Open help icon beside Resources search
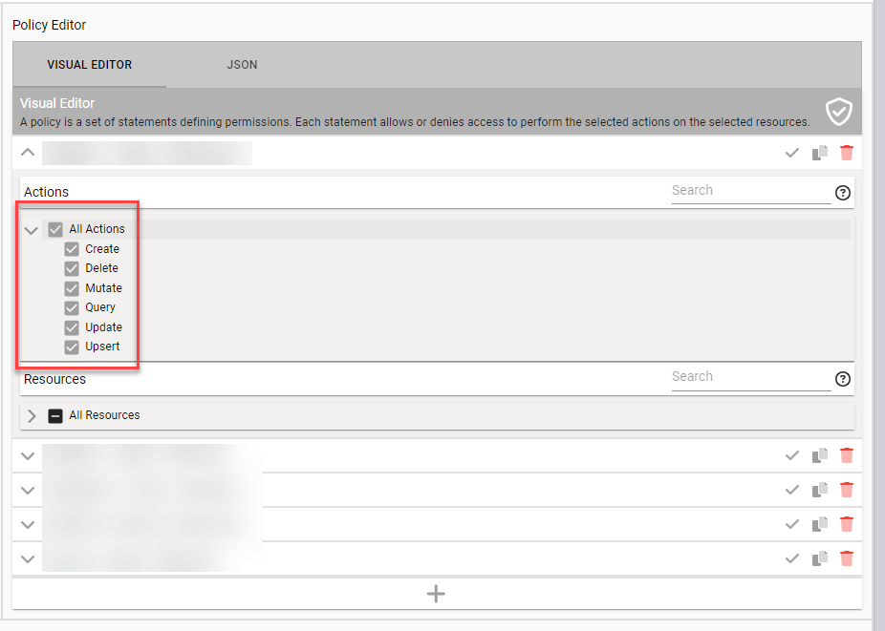The width and height of the screenshot is (885, 631). 842,379
